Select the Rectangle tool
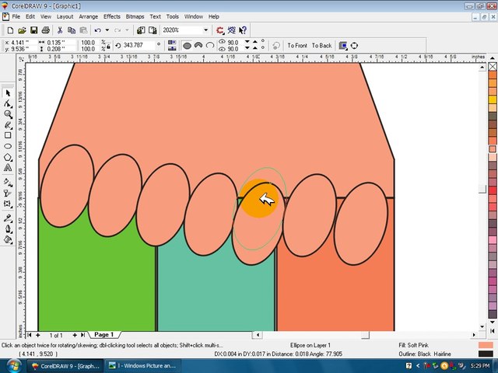The width and height of the screenshot is (498, 373). (8, 134)
